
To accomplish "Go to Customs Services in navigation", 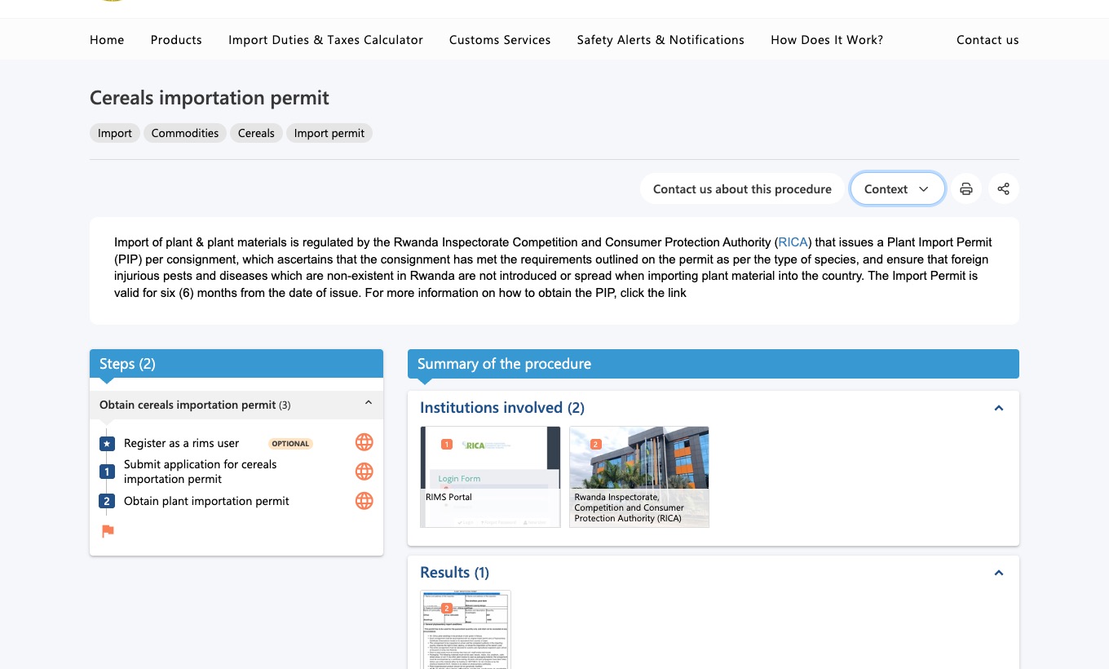I will (500, 39).
